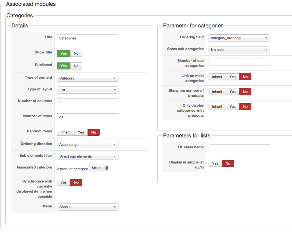Choose Inherit for Only display categories with products
This screenshot has width=292, height=234.
217,107
